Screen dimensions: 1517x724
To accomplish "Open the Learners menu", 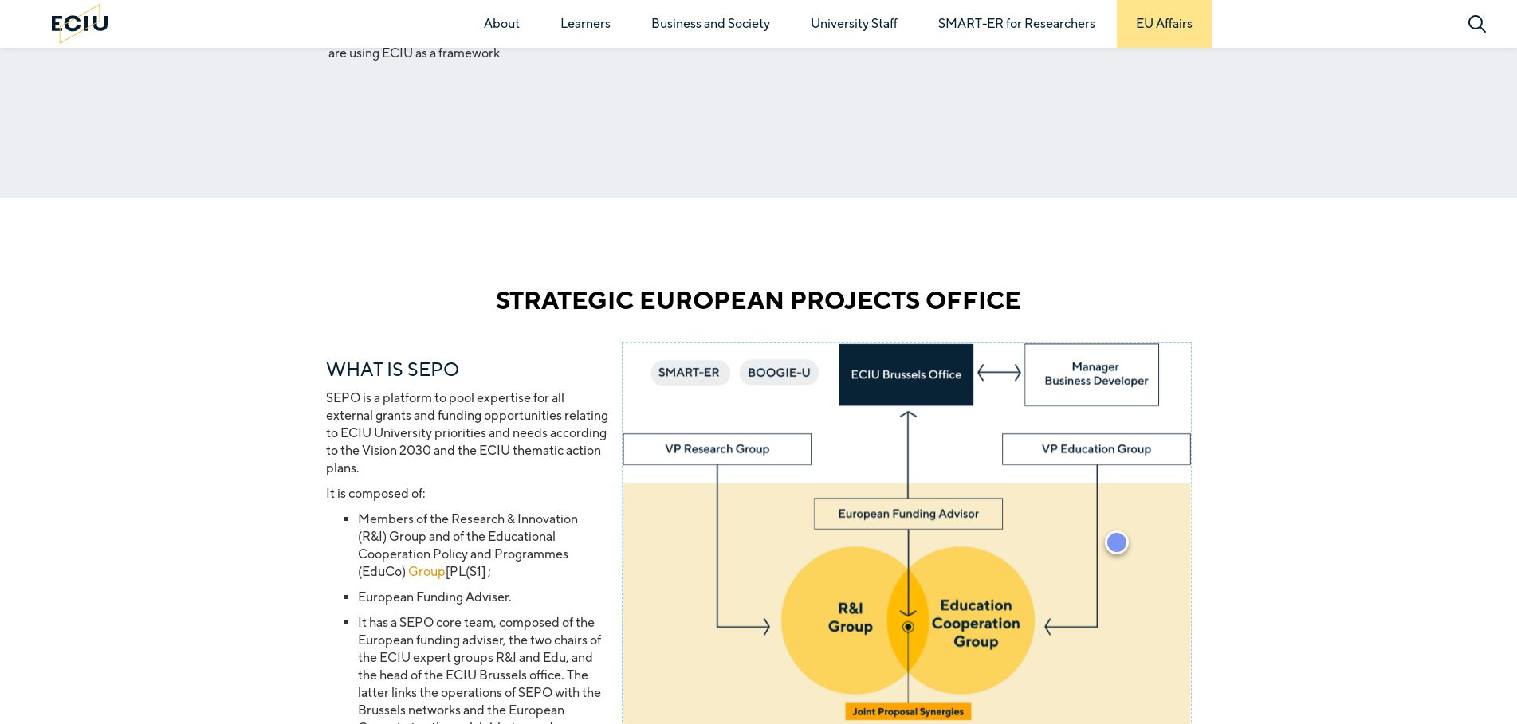I will [x=585, y=24].
